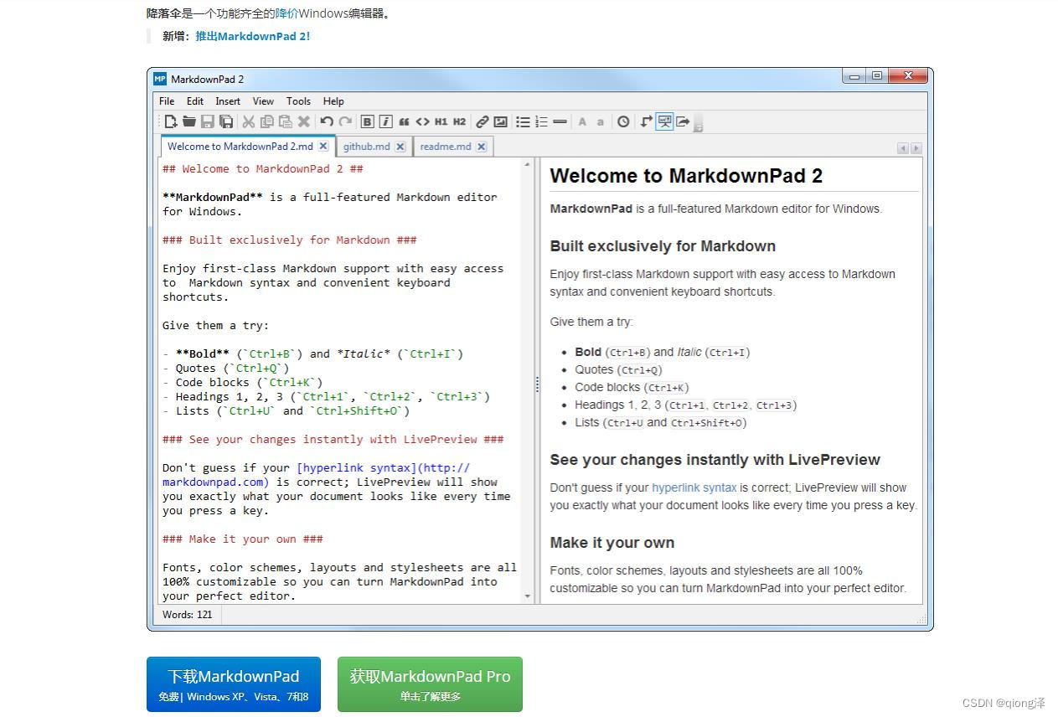The height and width of the screenshot is (717, 1058).
Task: Minimize the MarkdownPad 2 window
Action: point(854,76)
